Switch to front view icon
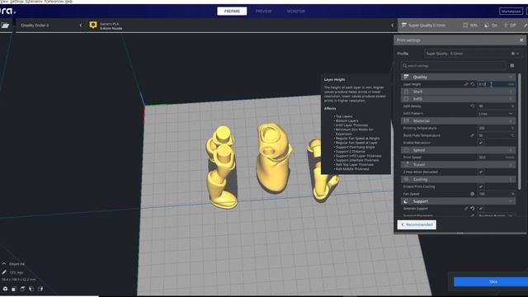Image resolution: width=528 pixels, height=297 pixels. point(14,289)
